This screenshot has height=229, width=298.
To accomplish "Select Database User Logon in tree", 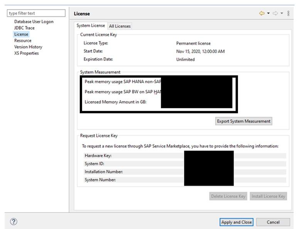I will tap(34, 22).
